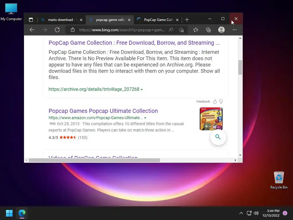Minimize the Edge browser window
This screenshot has height=220, width=293.
(210, 19)
